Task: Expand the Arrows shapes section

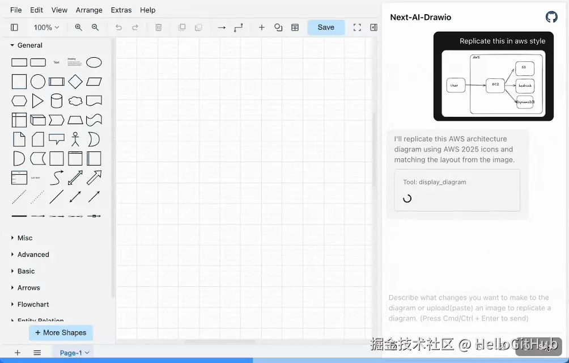Action: tap(28, 288)
